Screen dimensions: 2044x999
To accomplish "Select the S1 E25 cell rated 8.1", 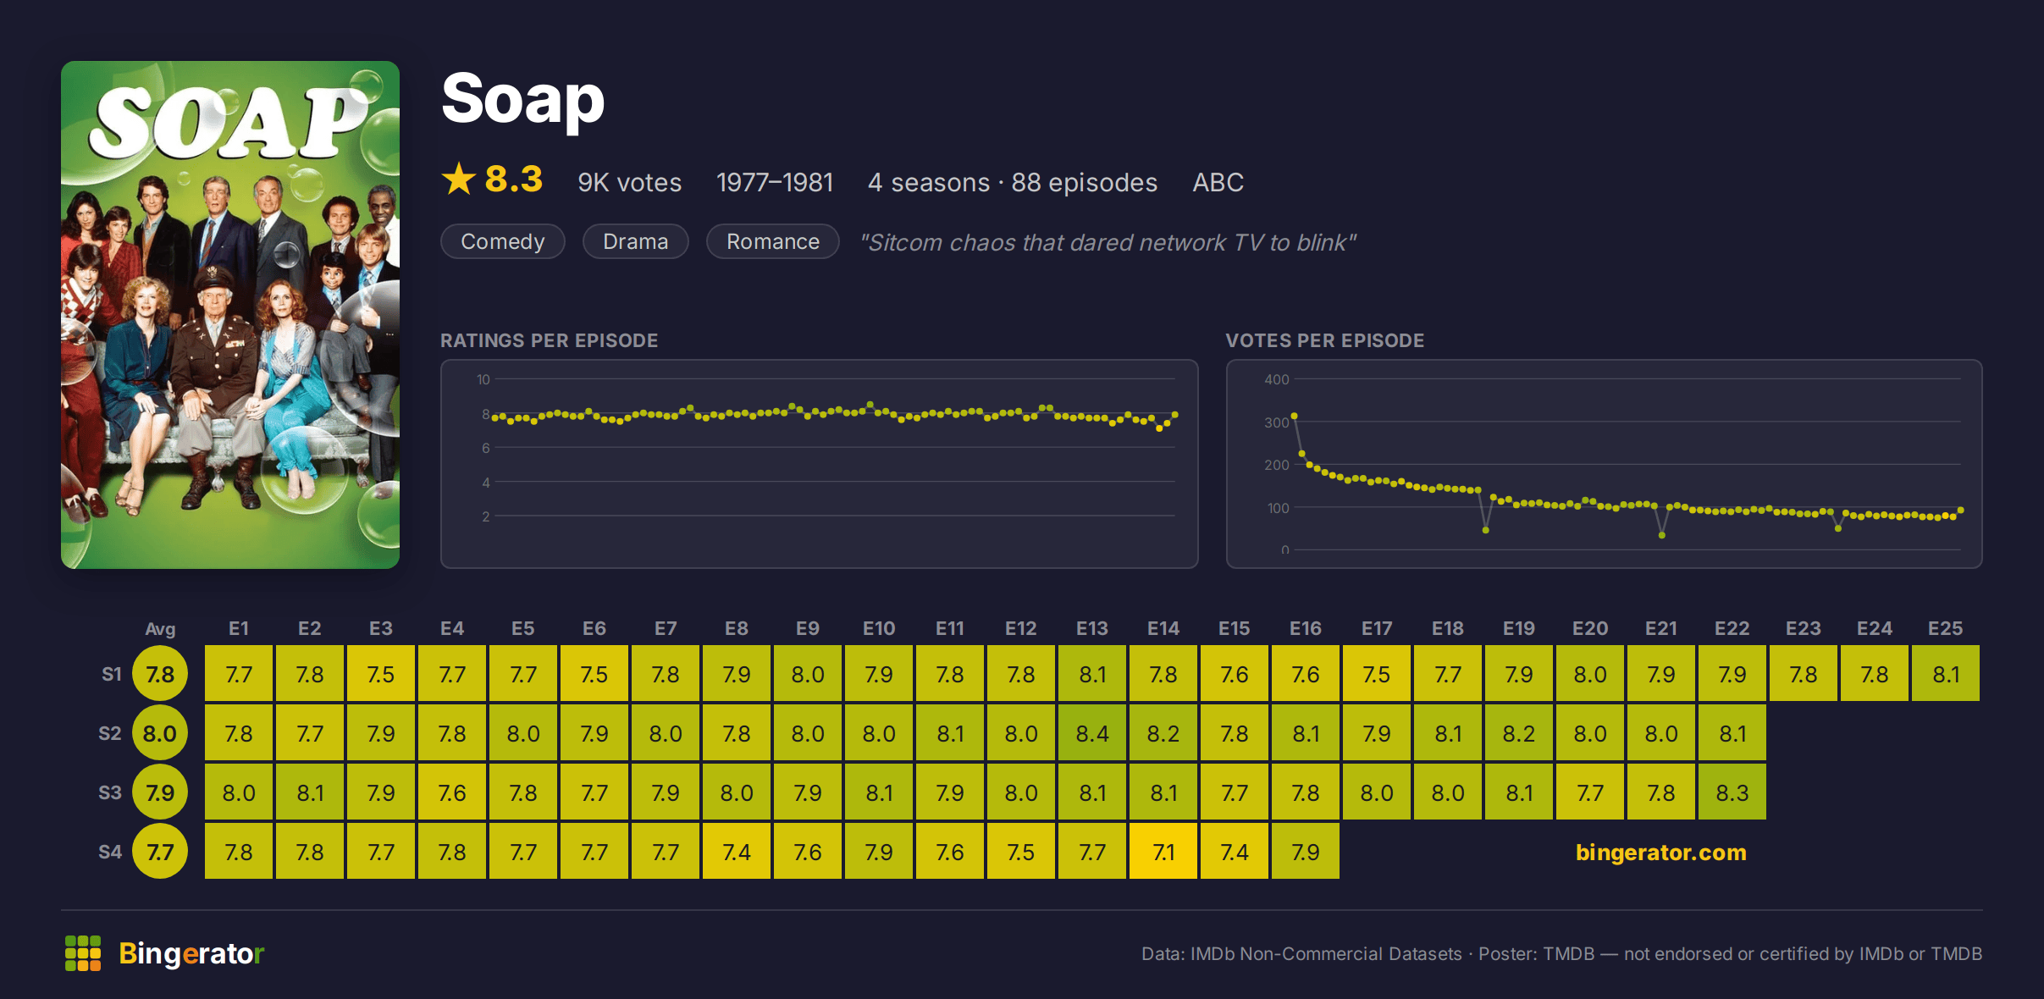I will pyautogui.click(x=1946, y=674).
